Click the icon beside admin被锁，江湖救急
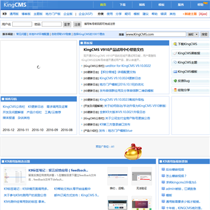The image size is (210, 210). click(163, 188)
